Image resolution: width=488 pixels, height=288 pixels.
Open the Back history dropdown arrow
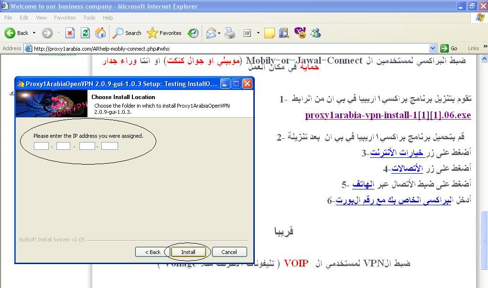[34, 33]
